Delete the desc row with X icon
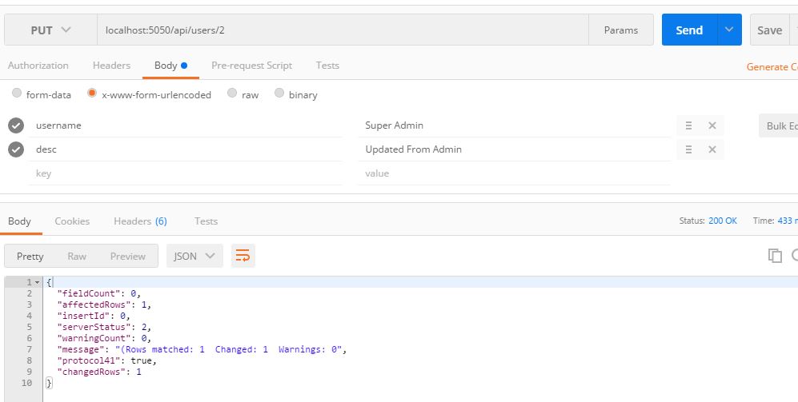Image resolution: width=798 pixels, height=402 pixels. [x=712, y=149]
